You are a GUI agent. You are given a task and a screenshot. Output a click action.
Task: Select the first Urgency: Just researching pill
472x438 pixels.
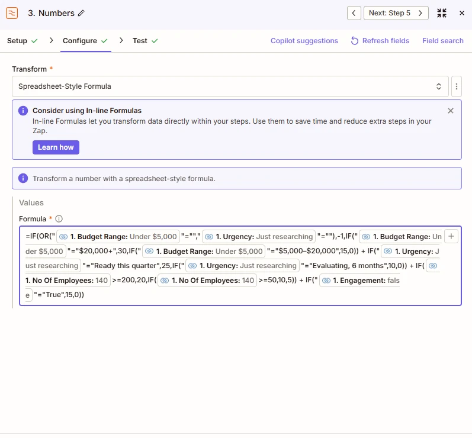[x=259, y=236]
